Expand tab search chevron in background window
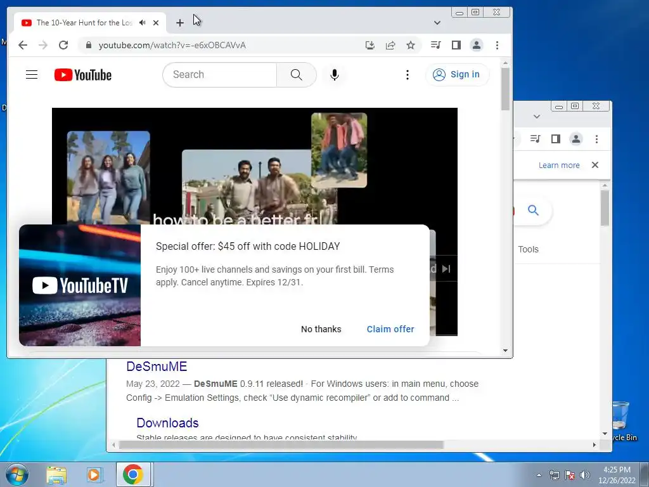 (x=537, y=117)
